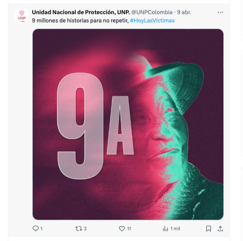
Task: Click the repost count of 3
Action: click(x=85, y=229)
